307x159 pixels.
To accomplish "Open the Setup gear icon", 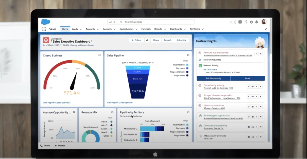I will [x=252, y=22].
